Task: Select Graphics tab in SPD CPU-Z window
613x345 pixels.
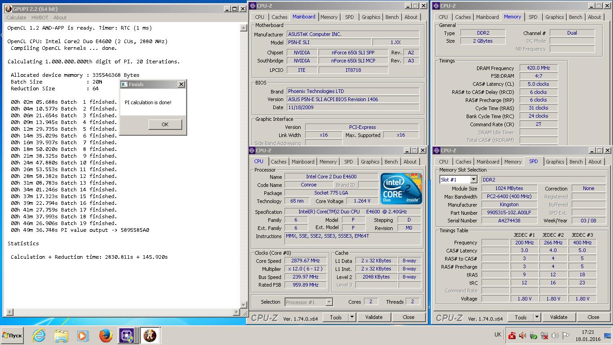Action: click(555, 162)
